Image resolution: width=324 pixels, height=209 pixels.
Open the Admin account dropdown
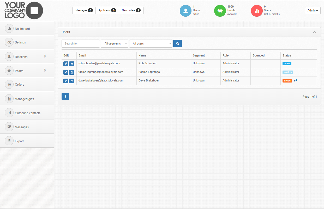(x=313, y=11)
